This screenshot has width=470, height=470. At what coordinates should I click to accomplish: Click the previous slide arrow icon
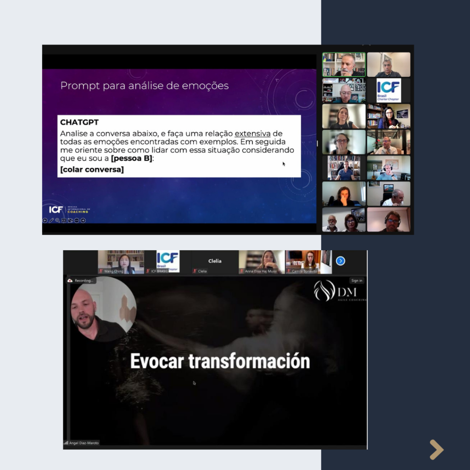point(45,220)
